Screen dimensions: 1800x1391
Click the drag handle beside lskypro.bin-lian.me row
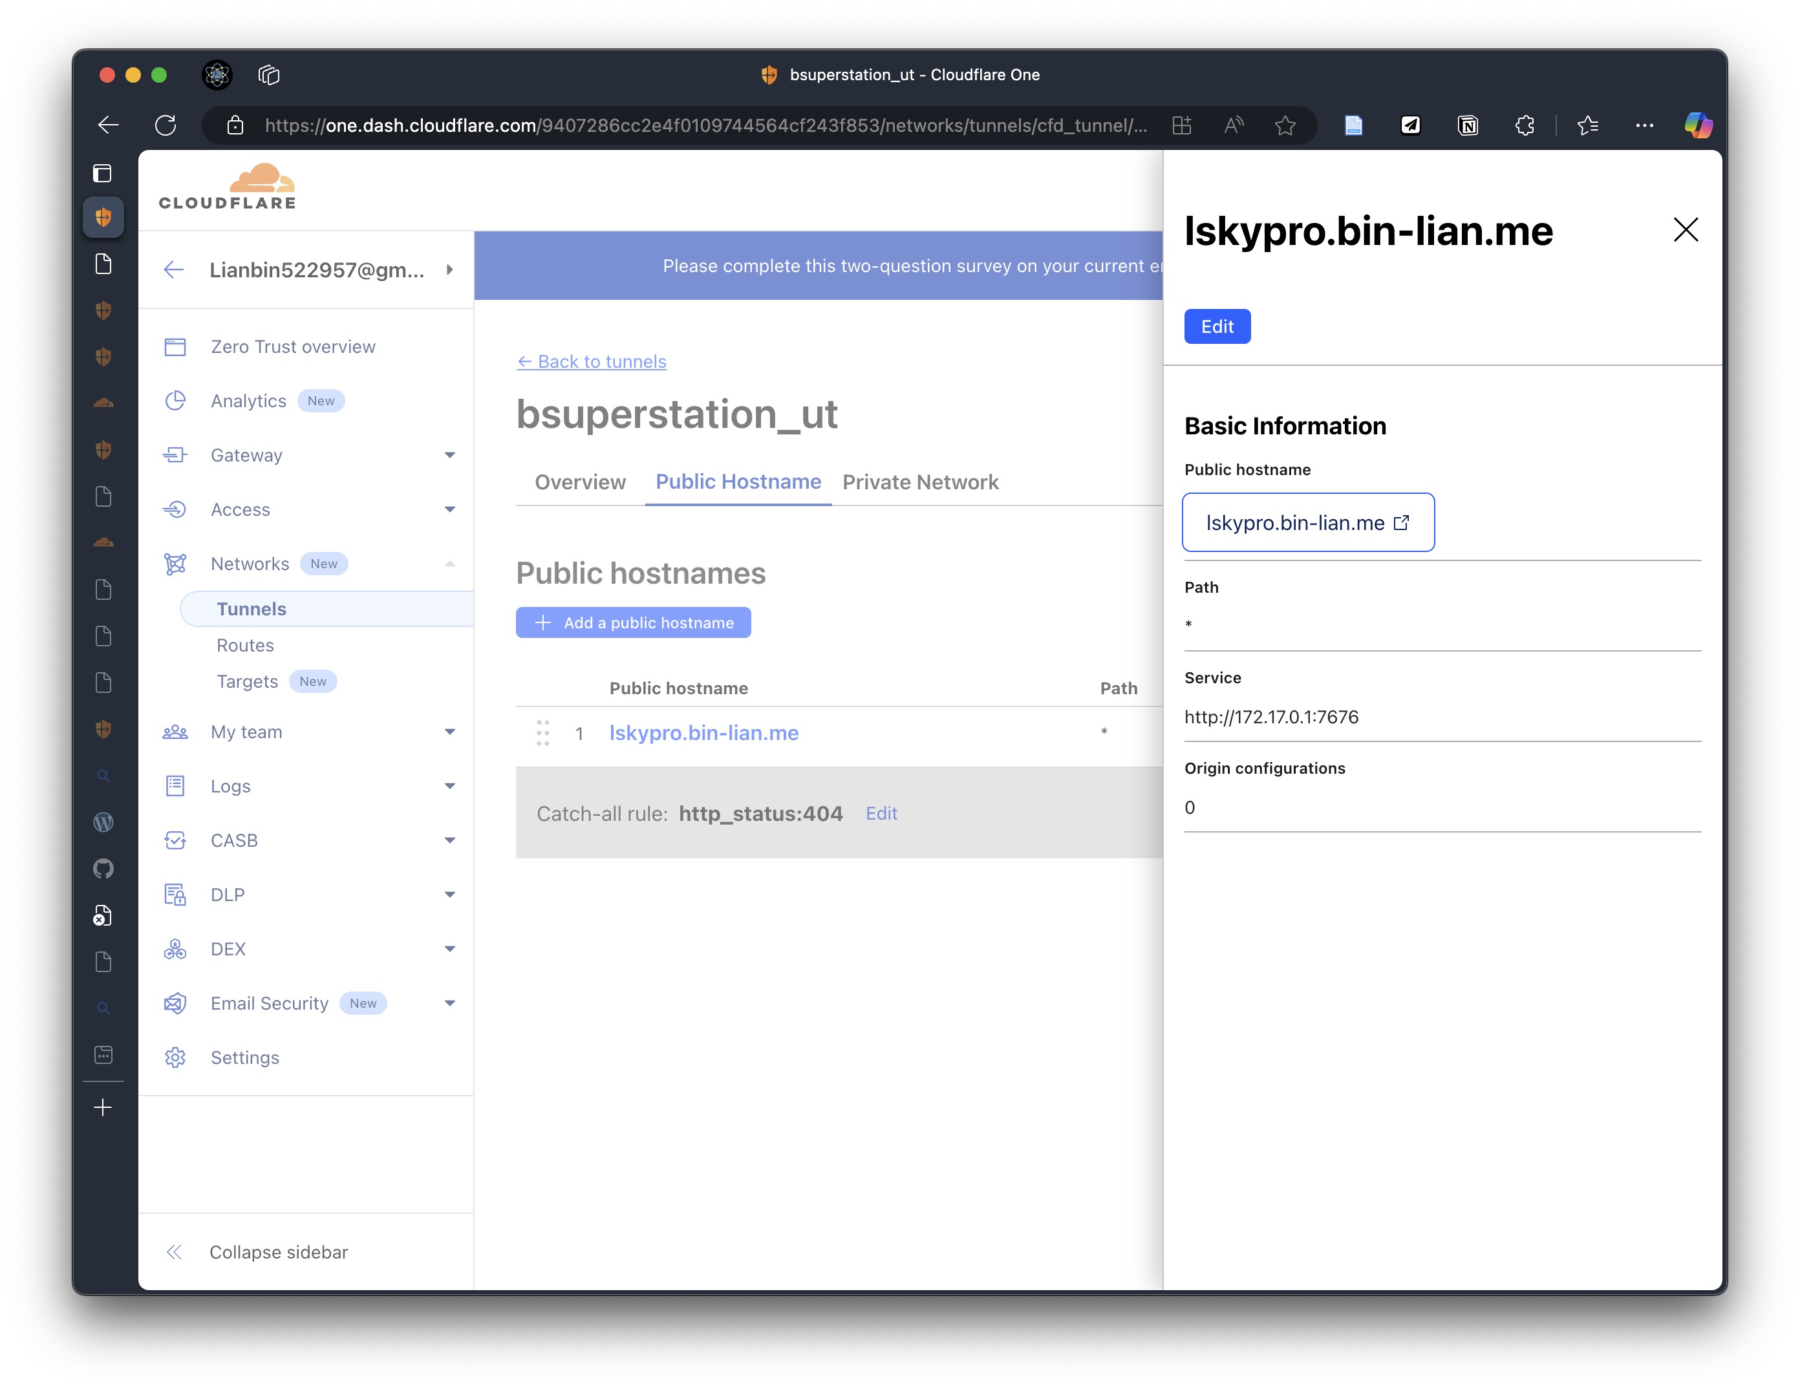click(542, 732)
